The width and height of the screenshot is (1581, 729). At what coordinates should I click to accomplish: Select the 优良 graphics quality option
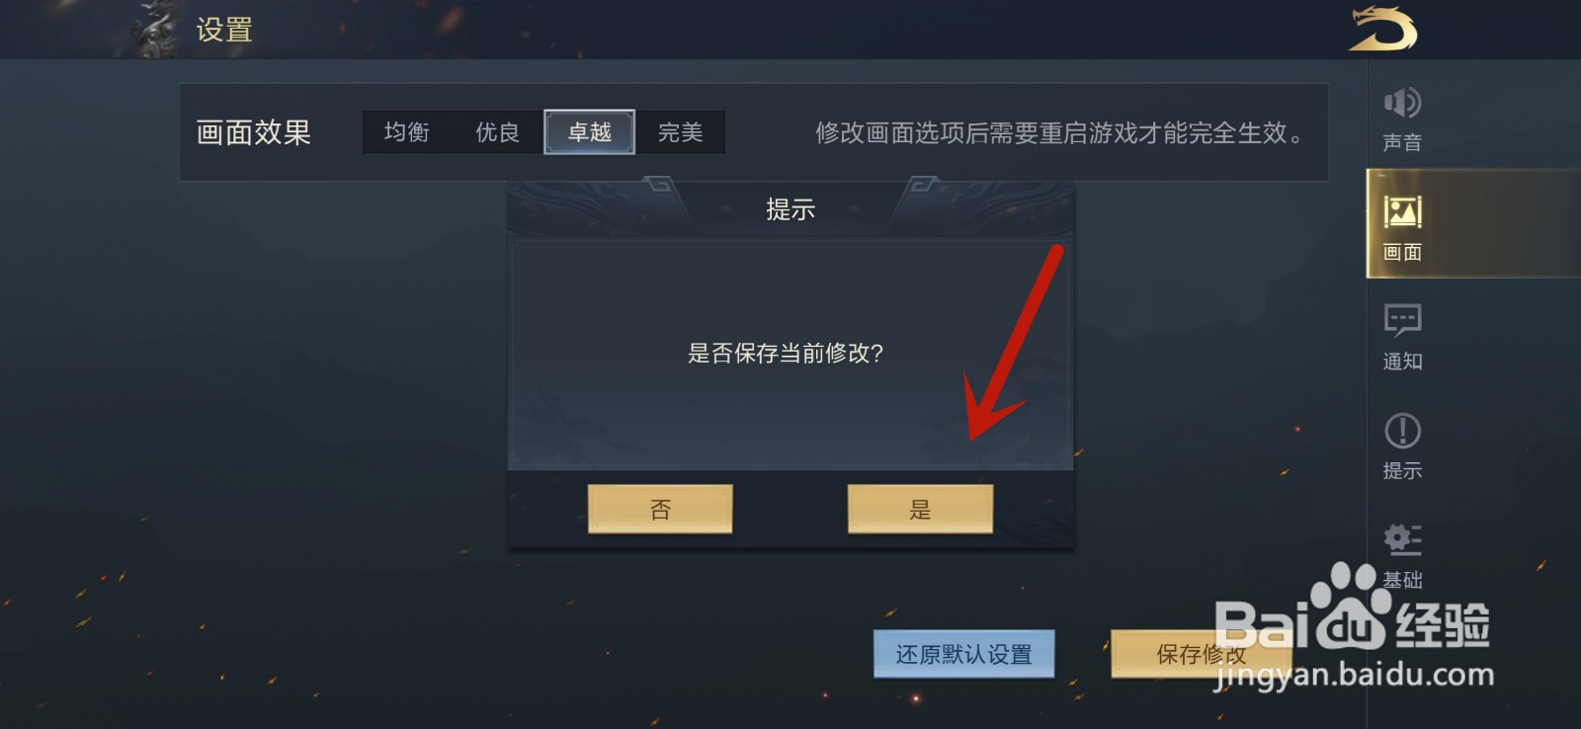497,132
